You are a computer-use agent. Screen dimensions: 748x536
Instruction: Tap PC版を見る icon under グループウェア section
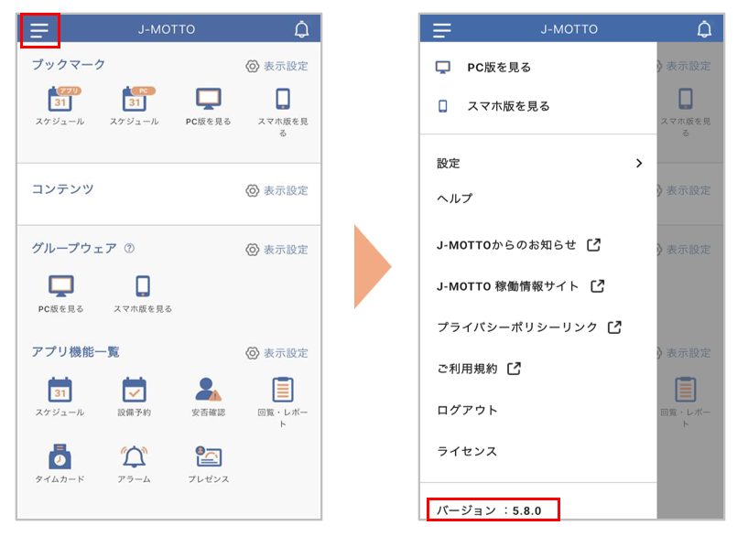60,287
